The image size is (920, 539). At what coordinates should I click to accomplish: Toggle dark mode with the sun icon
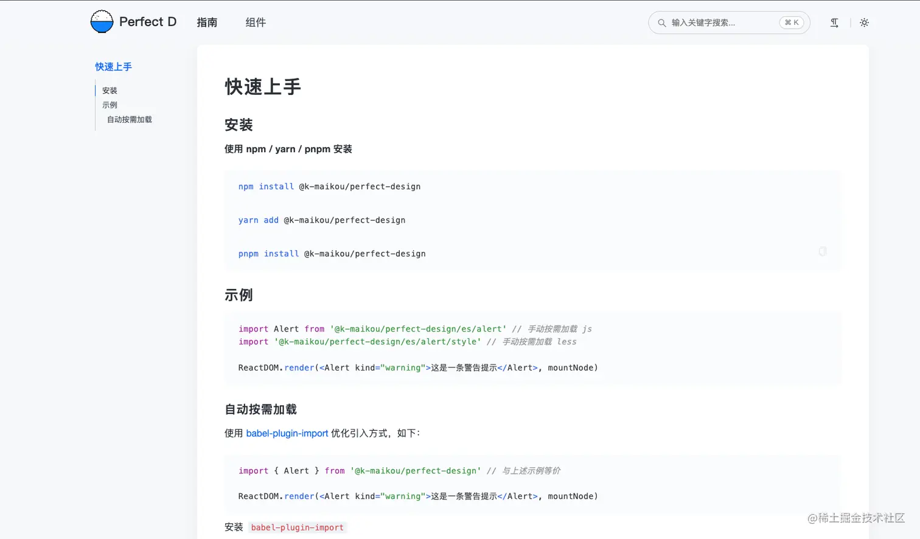864,23
